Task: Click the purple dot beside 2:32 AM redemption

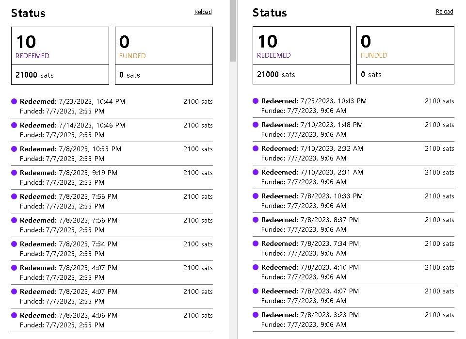Action: point(256,149)
